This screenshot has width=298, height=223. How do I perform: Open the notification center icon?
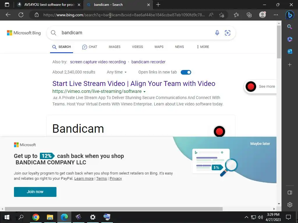click(288, 217)
